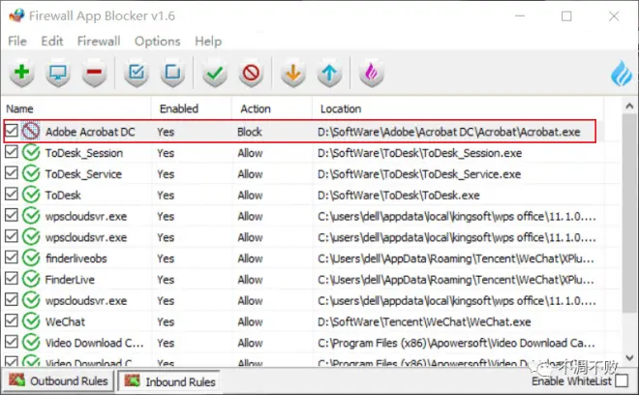
Task: Click the Add Process monitor icon
Action: click(x=58, y=74)
